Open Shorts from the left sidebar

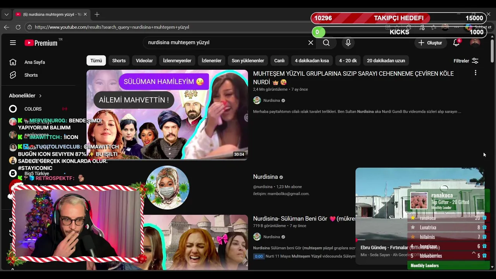coord(31,75)
